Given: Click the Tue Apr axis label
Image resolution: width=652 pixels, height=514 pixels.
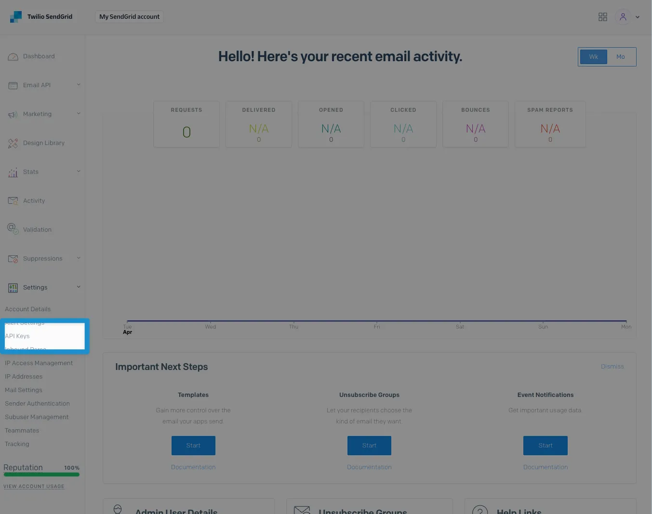Looking at the screenshot, I should tap(127, 329).
